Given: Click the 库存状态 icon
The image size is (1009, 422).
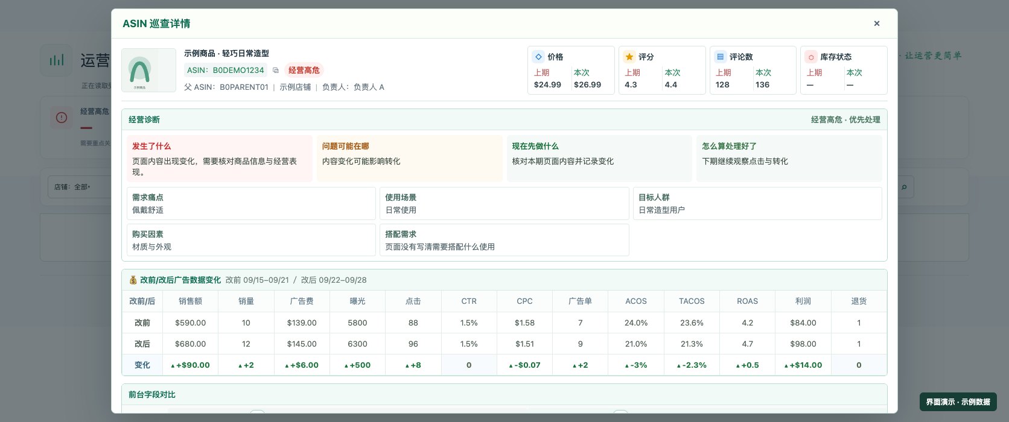Looking at the screenshot, I should [811, 57].
